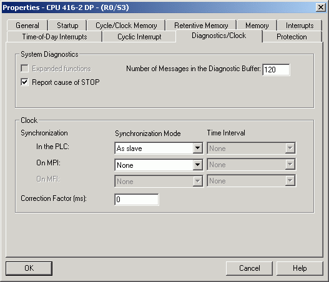Click the Report cause of STOP label

pos(66,82)
